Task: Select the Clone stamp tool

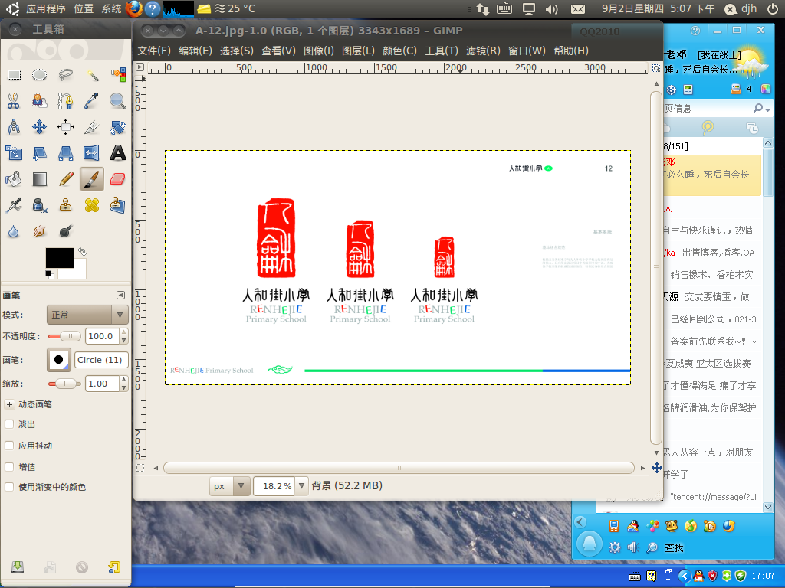Action: pos(66,205)
